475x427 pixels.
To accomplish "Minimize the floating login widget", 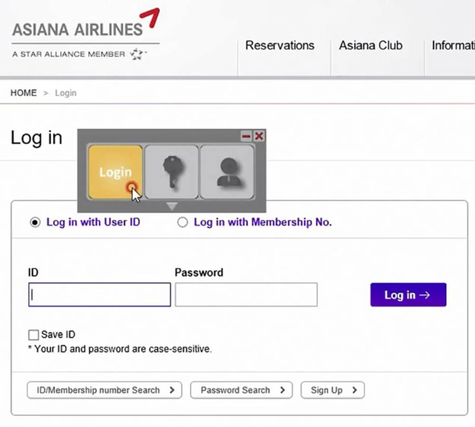I will 246,137.
